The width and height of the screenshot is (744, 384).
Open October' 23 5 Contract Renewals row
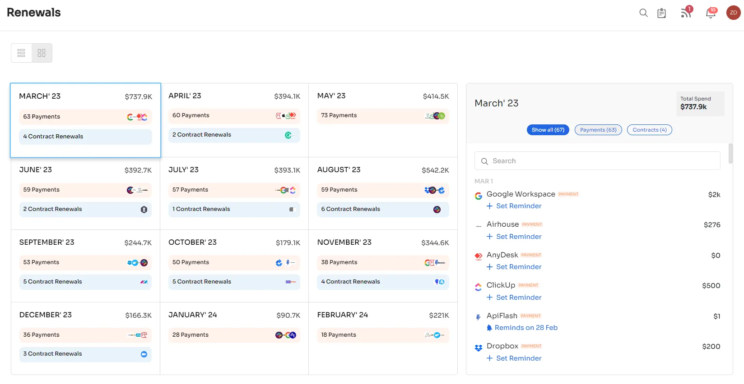pyautogui.click(x=234, y=282)
